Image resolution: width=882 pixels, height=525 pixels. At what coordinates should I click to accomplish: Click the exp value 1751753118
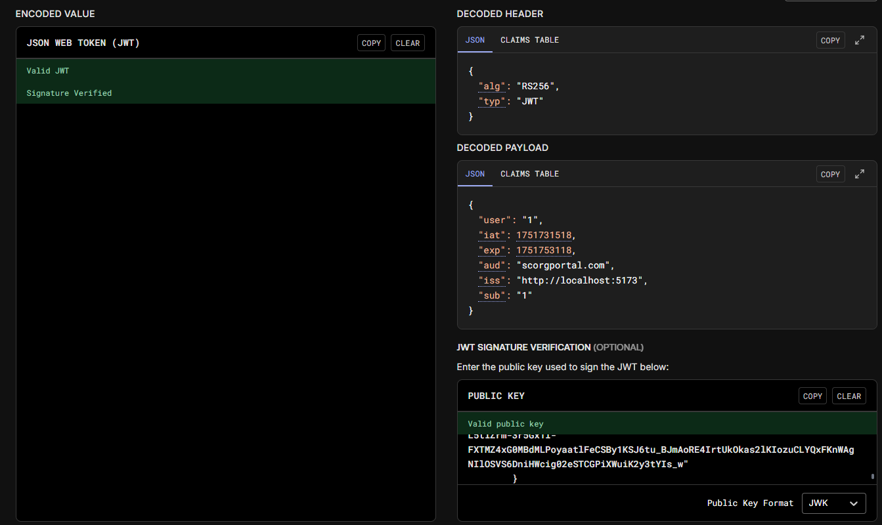[544, 250]
